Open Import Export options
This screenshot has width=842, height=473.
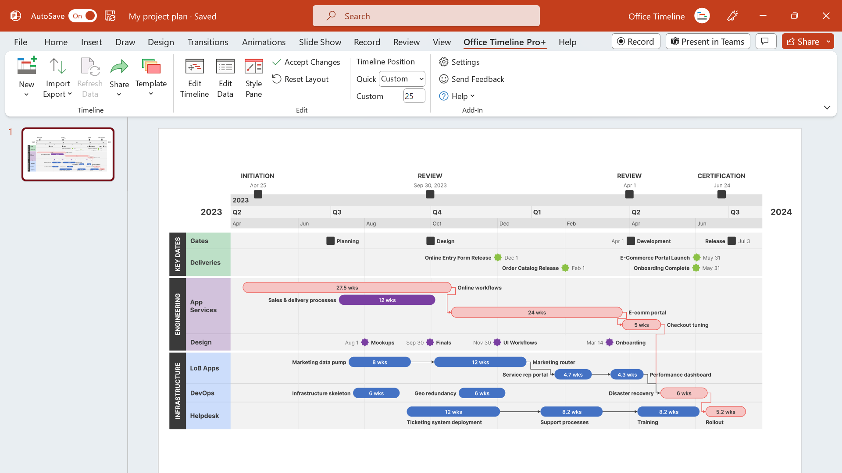57,77
